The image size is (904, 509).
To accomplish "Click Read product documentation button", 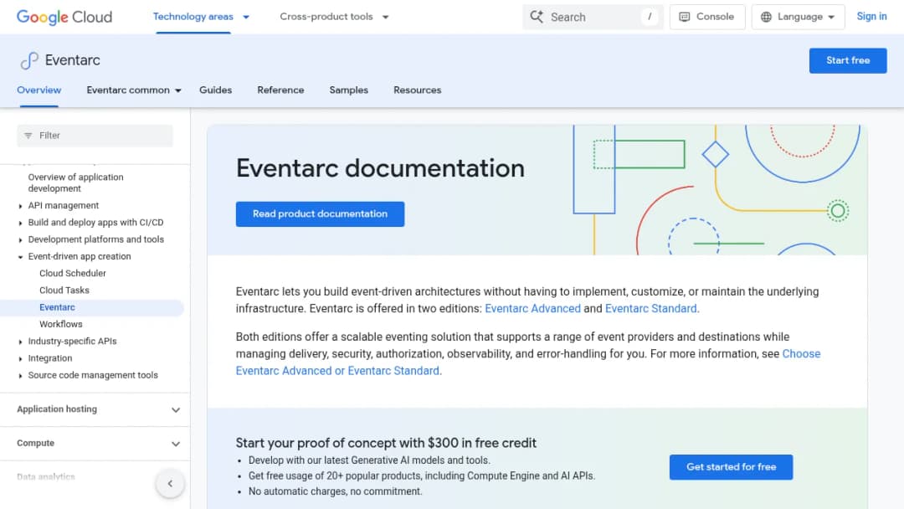I will click(x=320, y=213).
